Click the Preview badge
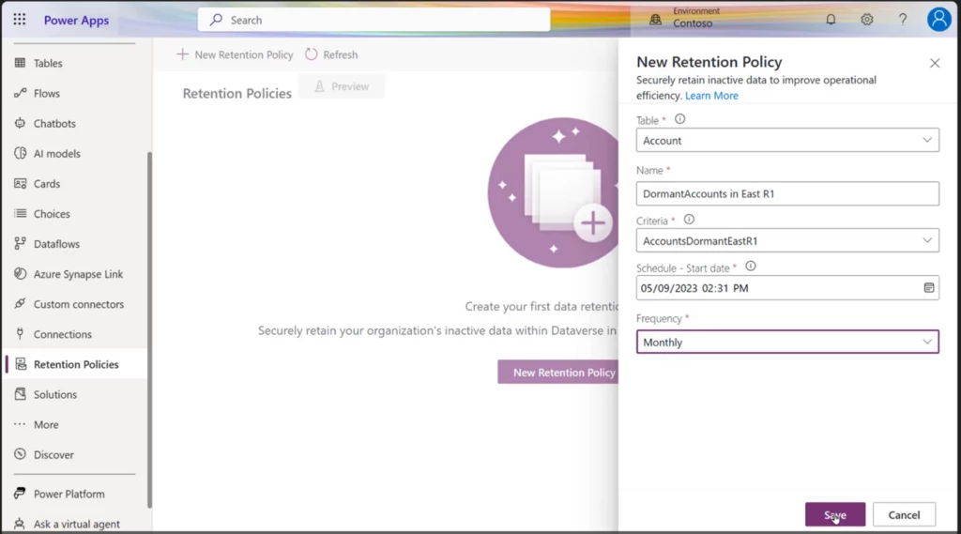The height and width of the screenshot is (534, 961). click(342, 86)
